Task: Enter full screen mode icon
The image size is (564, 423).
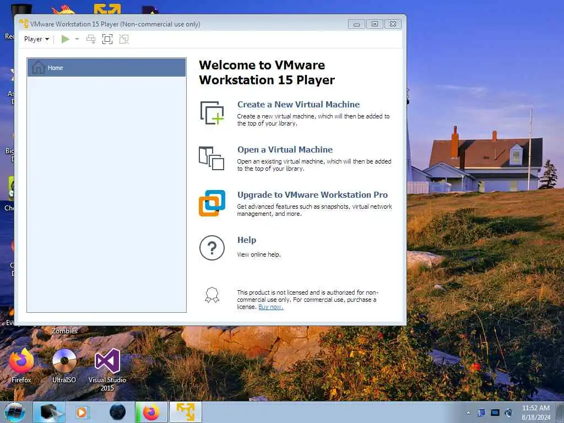Action: pos(107,39)
